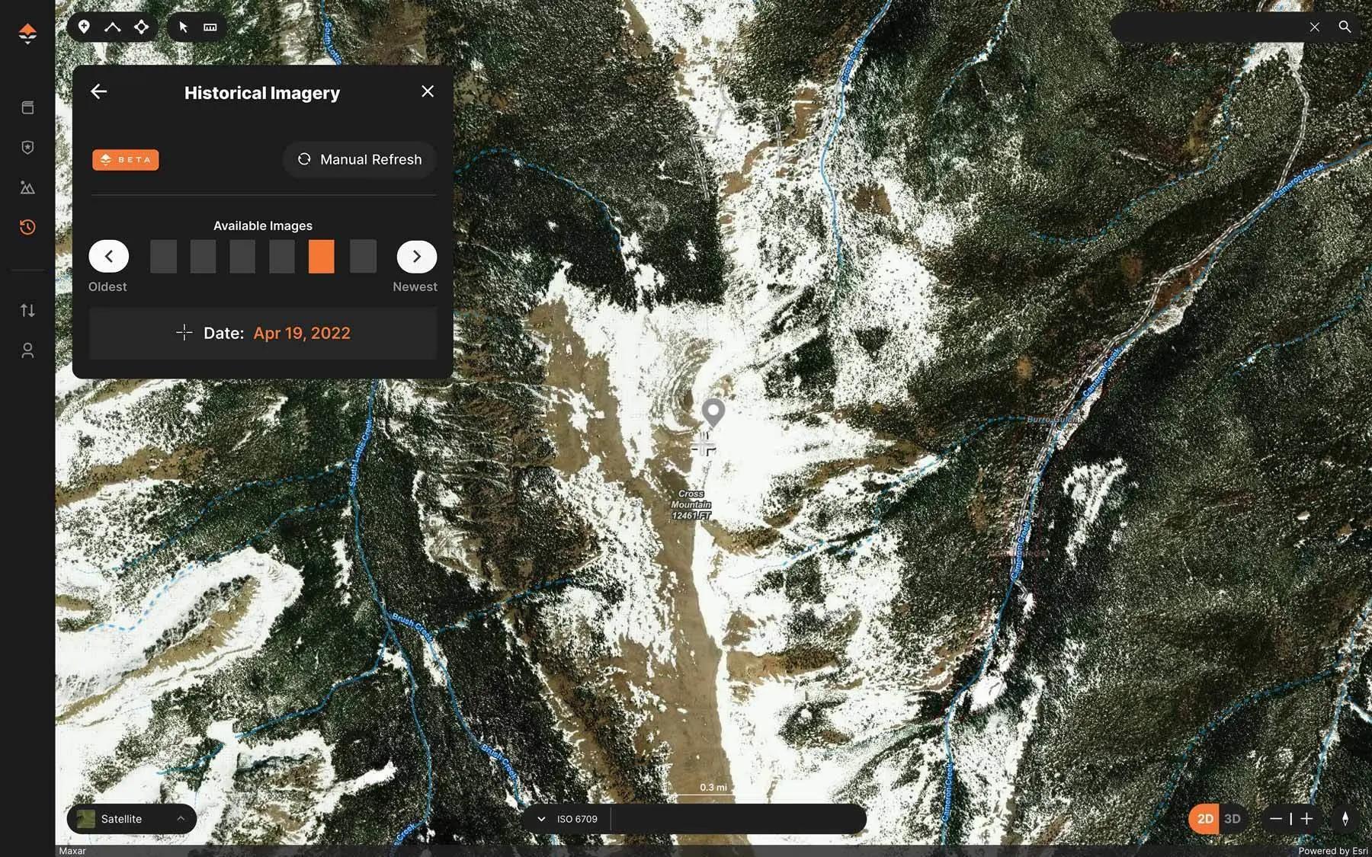Open the terrain mountain sidebar icon
1372x857 pixels.
(27, 187)
